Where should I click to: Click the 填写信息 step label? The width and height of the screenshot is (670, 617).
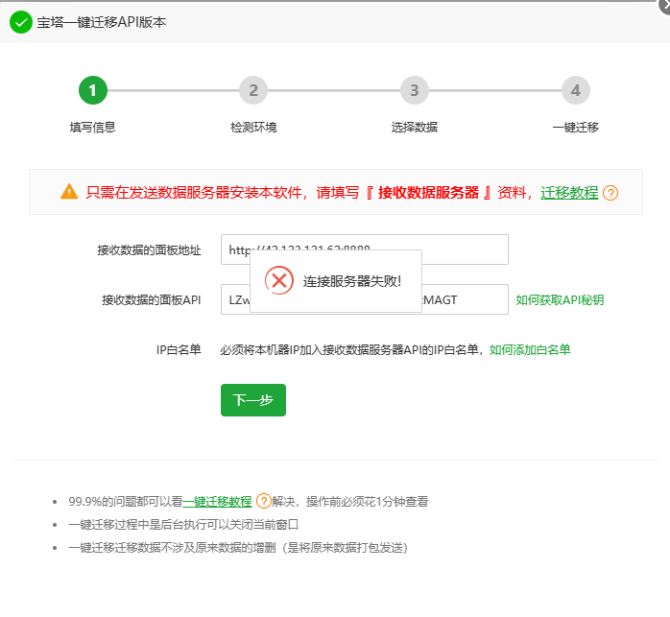pos(93,128)
